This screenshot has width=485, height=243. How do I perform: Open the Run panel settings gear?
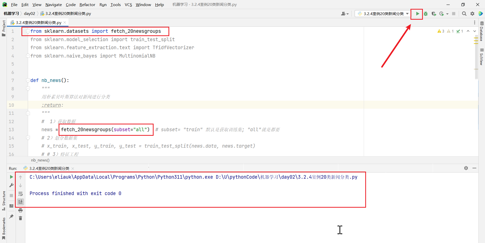point(466,168)
